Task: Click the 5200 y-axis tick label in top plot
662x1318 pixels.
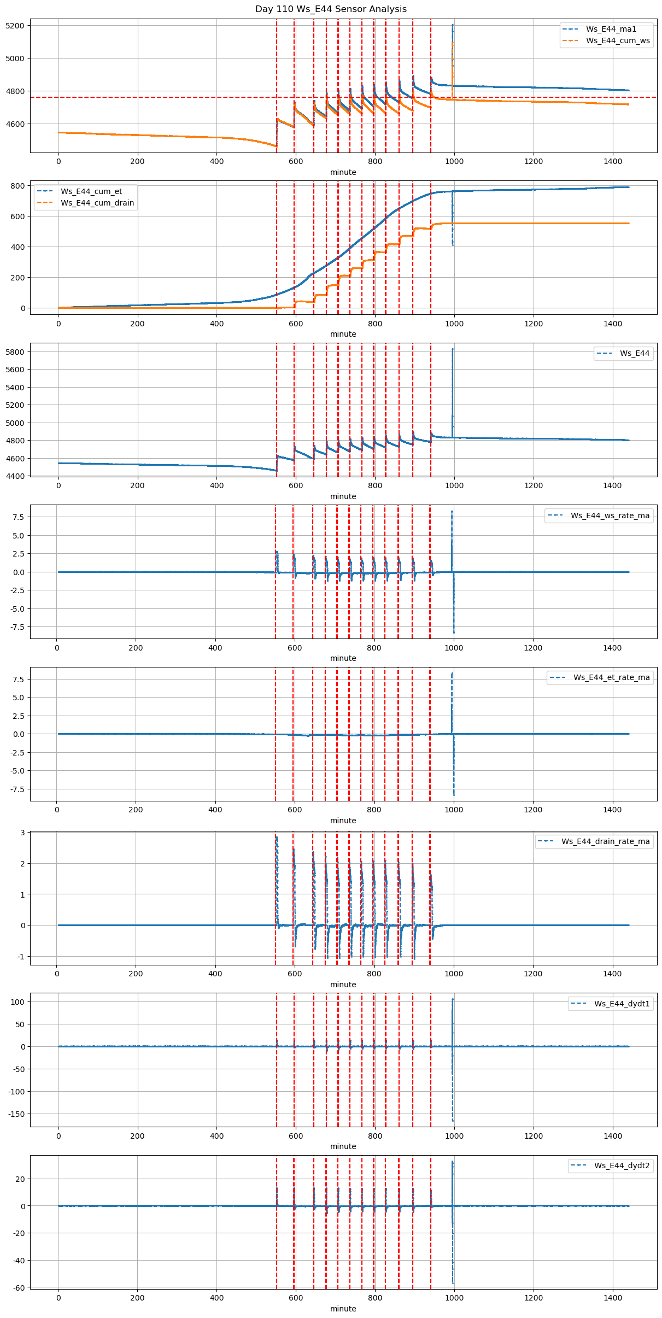Action: (15, 26)
